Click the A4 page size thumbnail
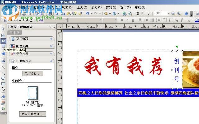 coord(33,93)
